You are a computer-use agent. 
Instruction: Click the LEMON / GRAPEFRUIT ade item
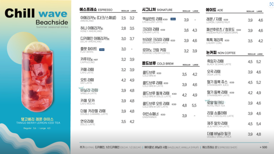point(218,21)
